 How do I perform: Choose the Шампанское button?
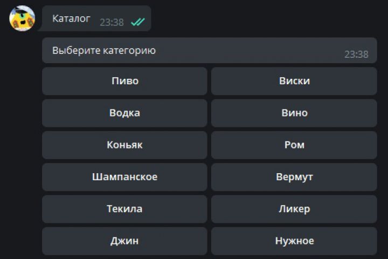pyautogui.click(x=124, y=177)
